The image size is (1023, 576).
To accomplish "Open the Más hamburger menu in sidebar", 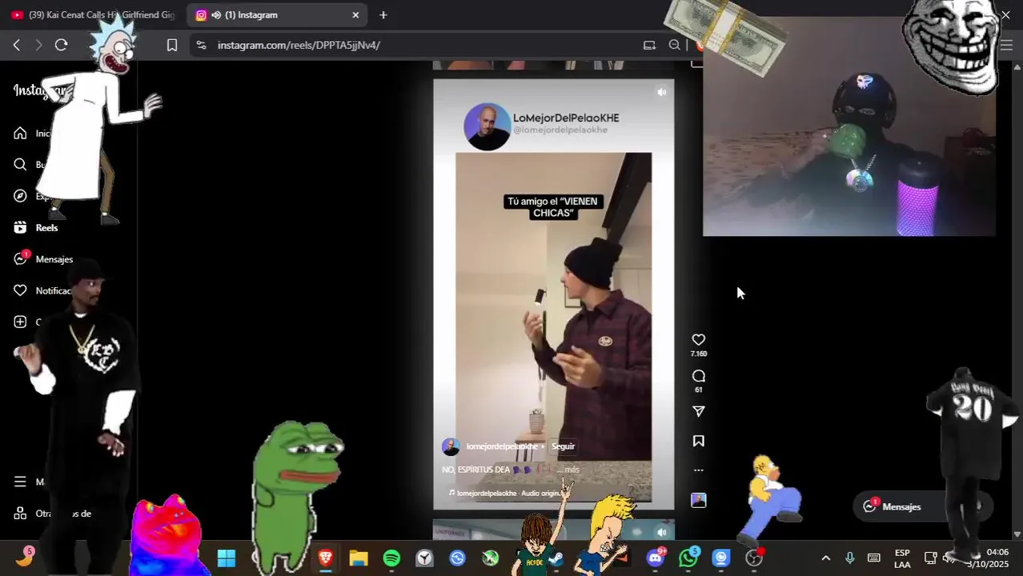I will coord(20,482).
